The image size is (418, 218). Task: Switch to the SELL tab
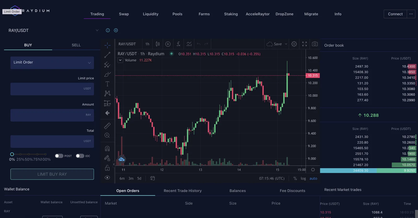pos(76,45)
